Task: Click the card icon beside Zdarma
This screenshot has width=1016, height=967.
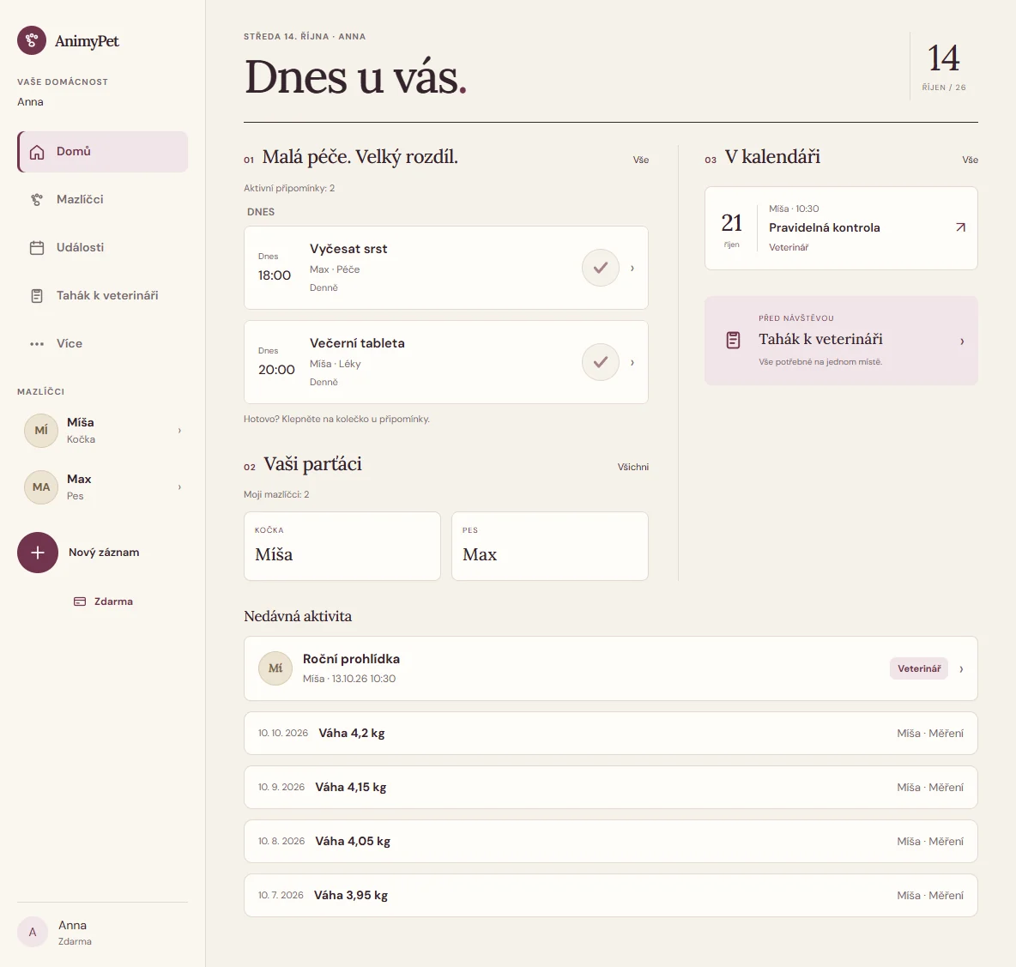Action: click(x=80, y=601)
